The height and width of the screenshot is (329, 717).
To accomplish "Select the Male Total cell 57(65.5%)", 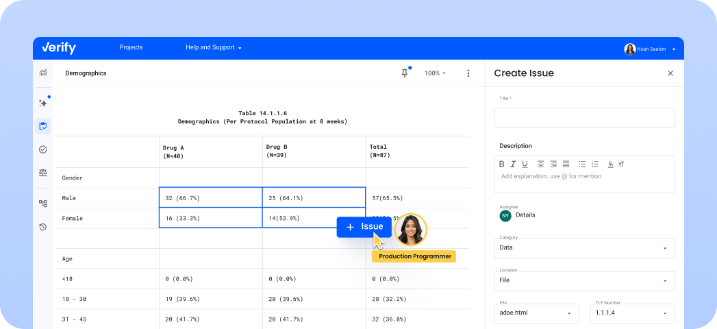I will [x=418, y=197].
